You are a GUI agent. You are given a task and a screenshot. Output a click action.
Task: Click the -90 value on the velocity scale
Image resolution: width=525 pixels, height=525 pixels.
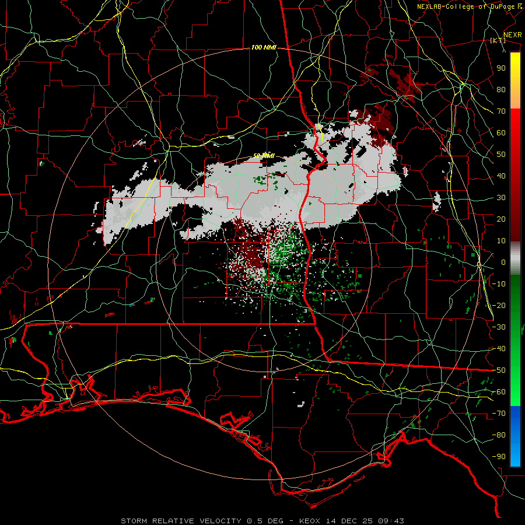(x=499, y=457)
